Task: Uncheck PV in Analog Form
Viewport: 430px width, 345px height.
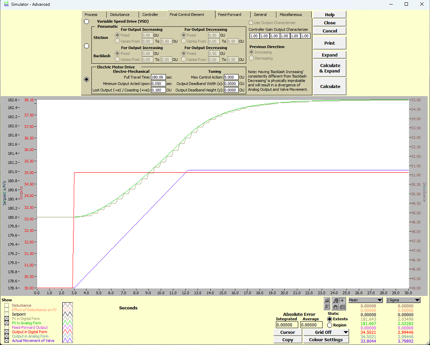Action: point(6,323)
